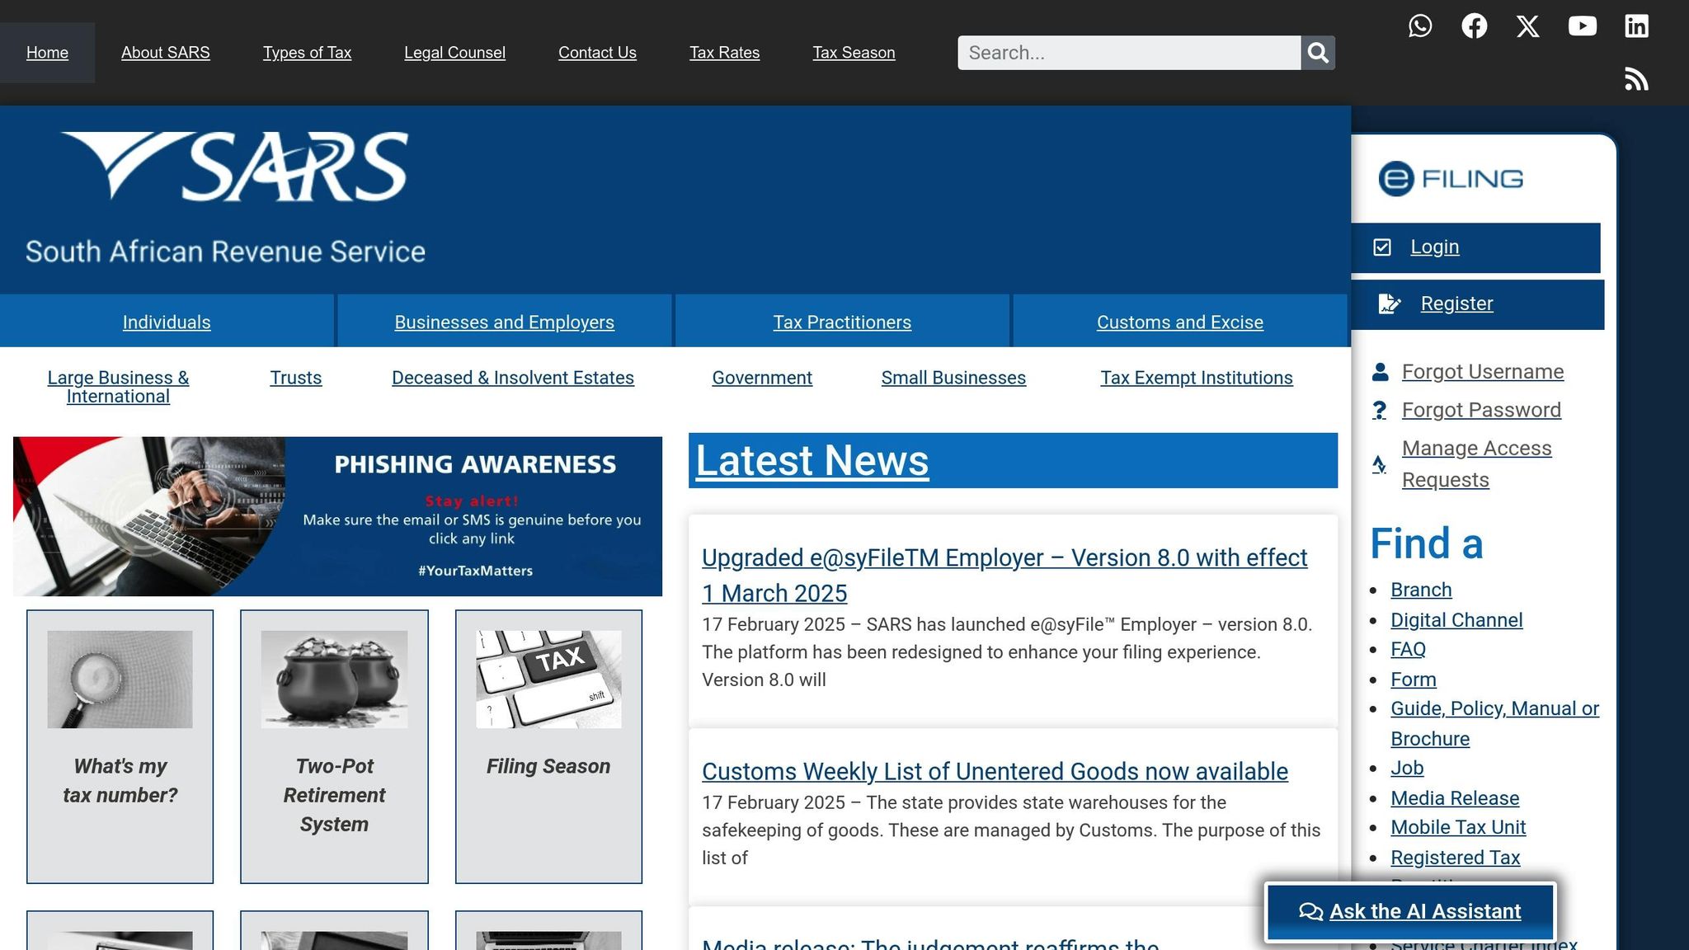This screenshot has width=1689, height=950.
Task: Click the checkmark icon beside Login
Action: click(1382, 247)
